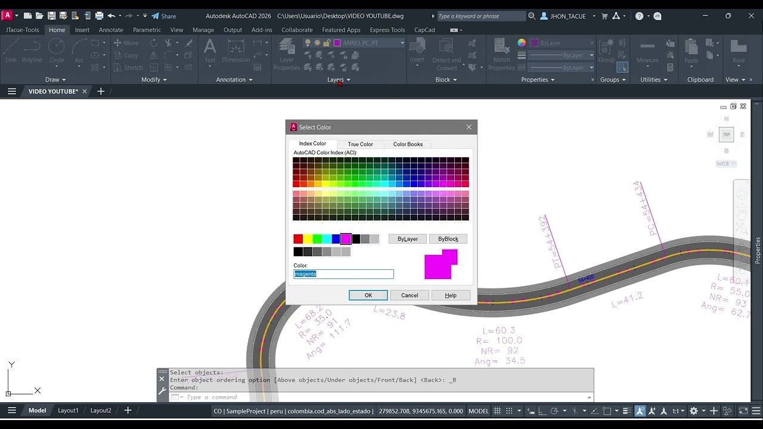Viewport: 763px width, 429px height.
Task: Switch to Color Books tab in dialog
Action: [x=408, y=144]
